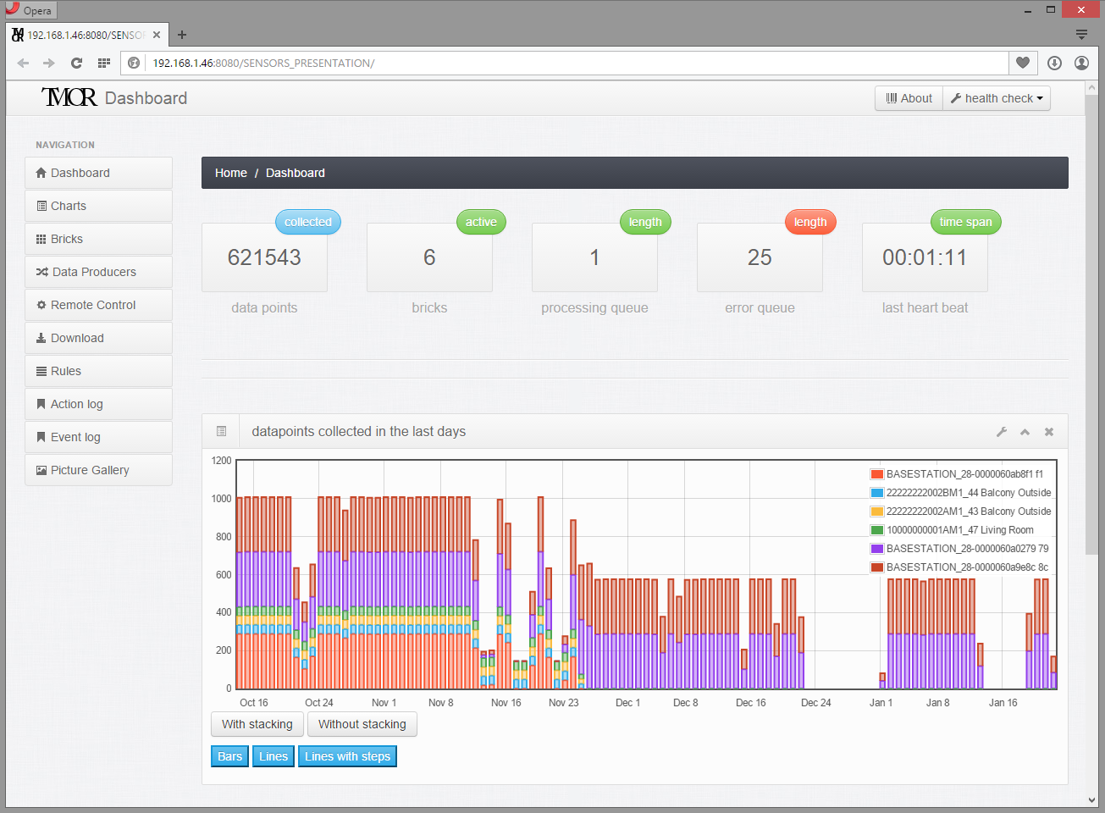Click the red length badge
Viewport: 1105px width, 813px height.
810,222
